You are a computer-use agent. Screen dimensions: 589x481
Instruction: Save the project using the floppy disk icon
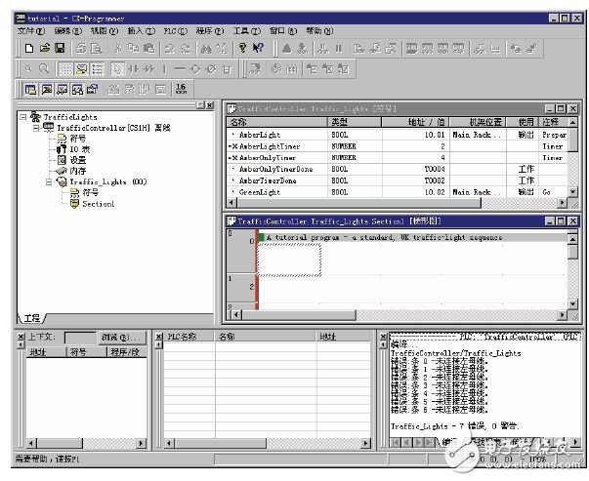click(x=59, y=47)
